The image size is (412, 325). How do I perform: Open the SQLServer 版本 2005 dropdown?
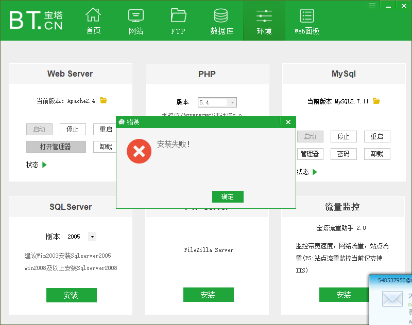[92, 237]
